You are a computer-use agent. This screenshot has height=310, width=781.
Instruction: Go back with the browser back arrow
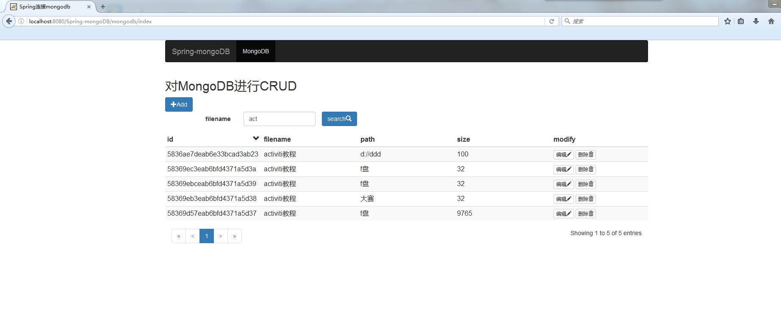pyautogui.click(x=9, y=21)
